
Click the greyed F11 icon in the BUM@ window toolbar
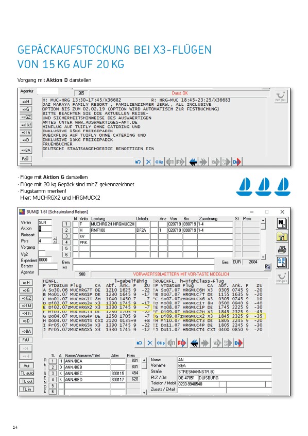171,343
